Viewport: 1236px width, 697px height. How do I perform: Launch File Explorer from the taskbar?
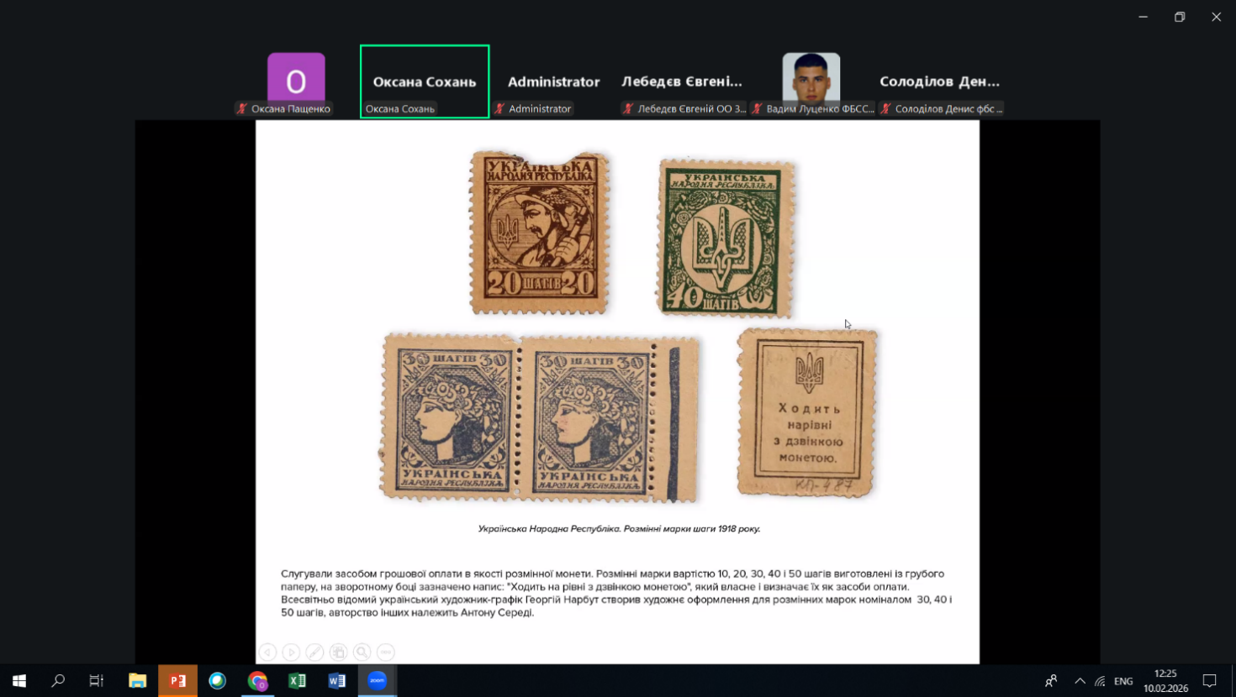point(137,680)
